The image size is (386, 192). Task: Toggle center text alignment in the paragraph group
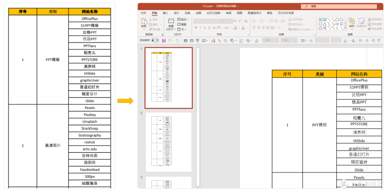click(259, 28)
